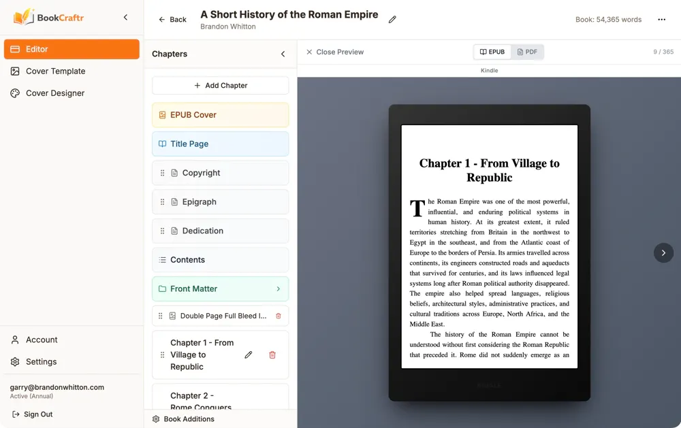Select Double Page Full Bleed image item

click(220, 316)
